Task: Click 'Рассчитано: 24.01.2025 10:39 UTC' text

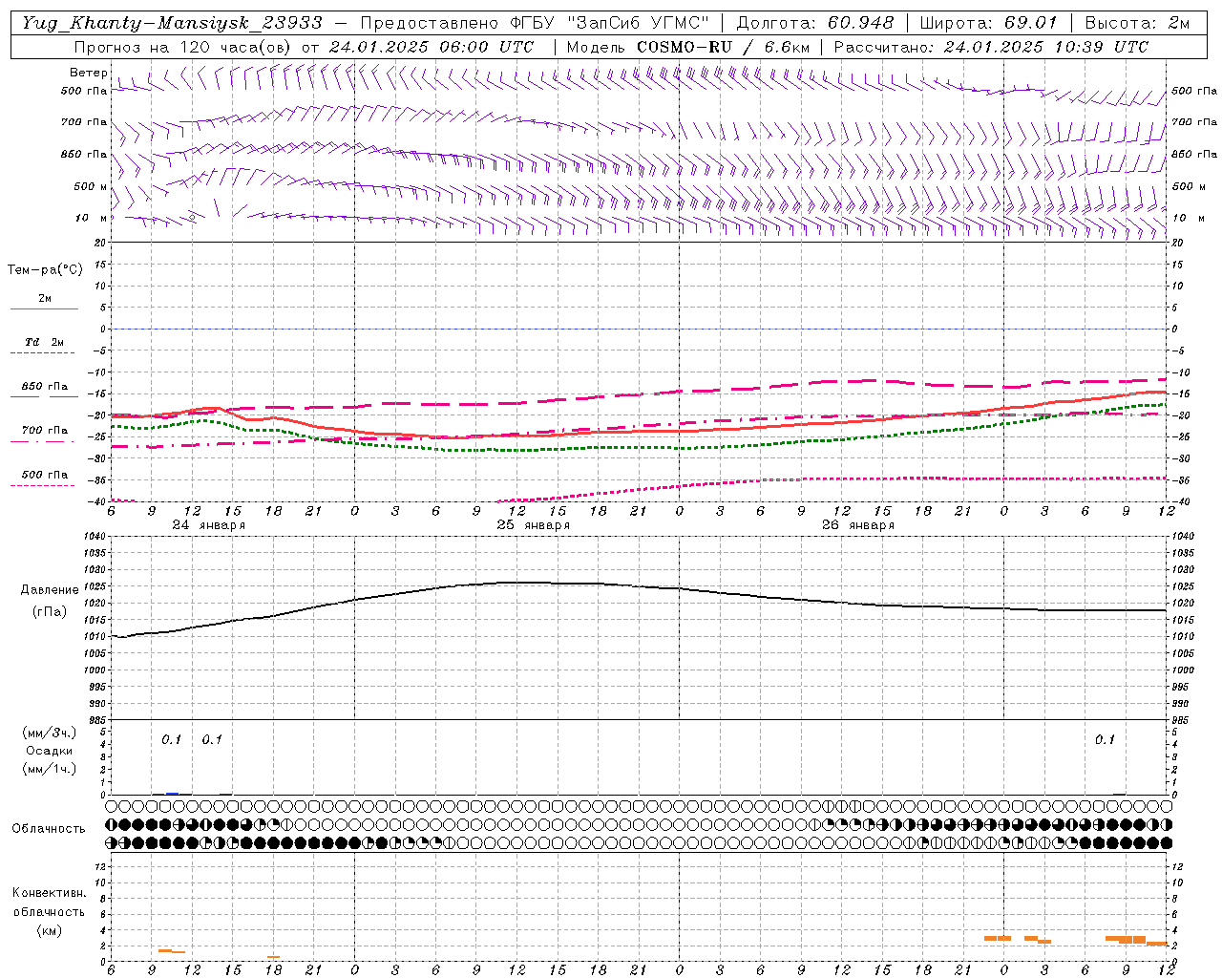Action: click(x=991, y=47)
